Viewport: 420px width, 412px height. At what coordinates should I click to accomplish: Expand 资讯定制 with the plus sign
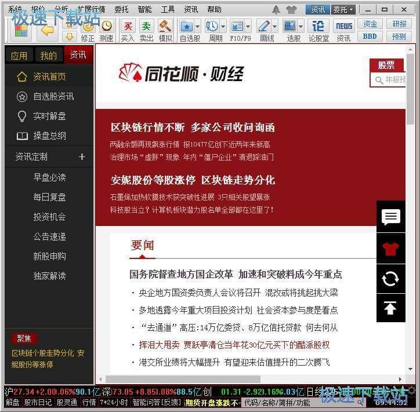pyautogui.click(x=82, y=157)
